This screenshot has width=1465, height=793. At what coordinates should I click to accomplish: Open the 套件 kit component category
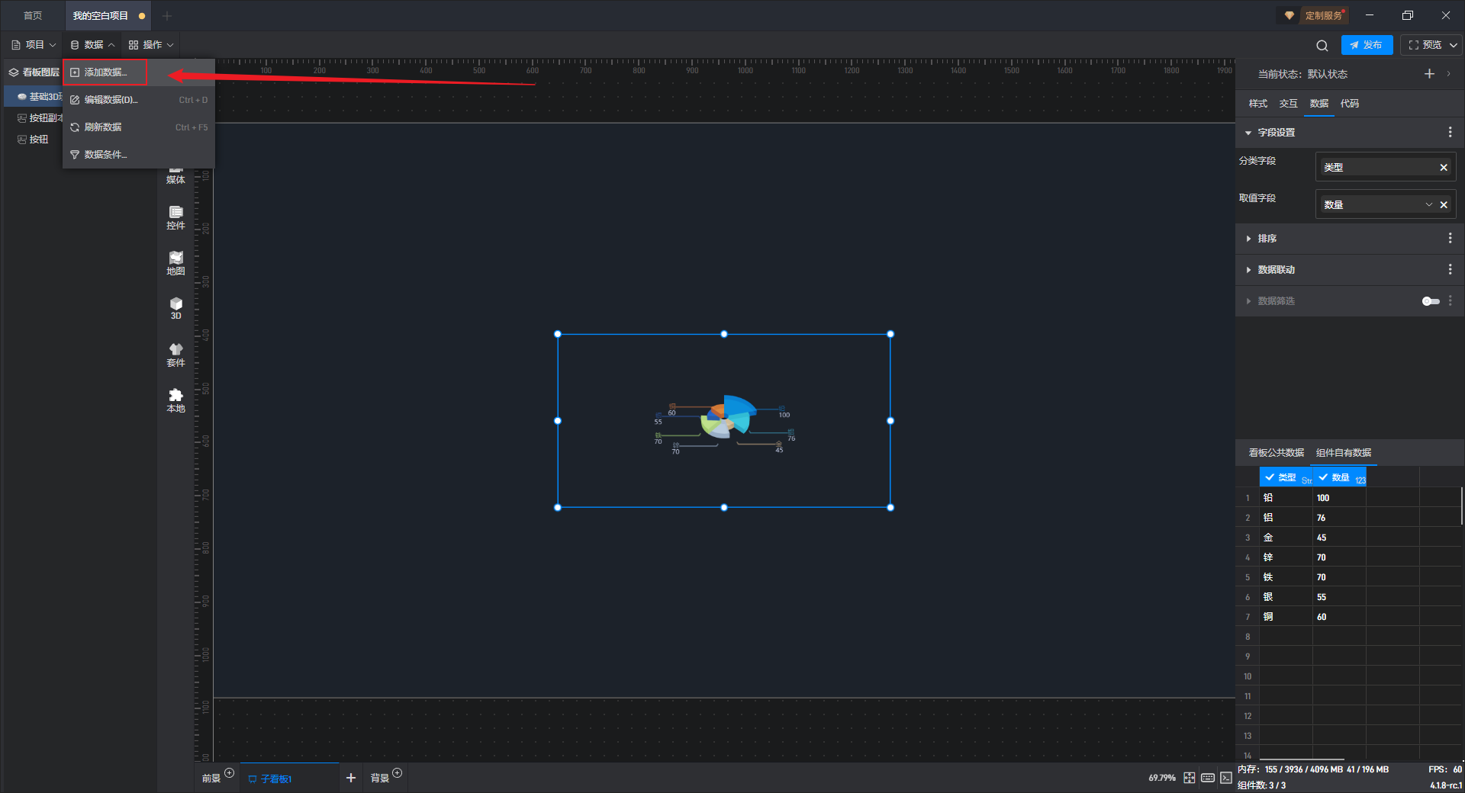click(x=175, y=355)
